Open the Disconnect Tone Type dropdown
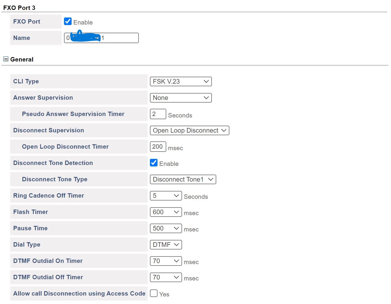The height and width of the screenshot is (304, 391). pos(183,180)
